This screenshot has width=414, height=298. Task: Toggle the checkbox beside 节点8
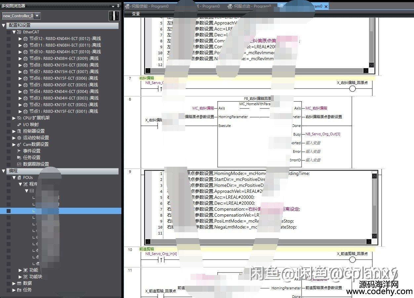[x=9, y=65]
